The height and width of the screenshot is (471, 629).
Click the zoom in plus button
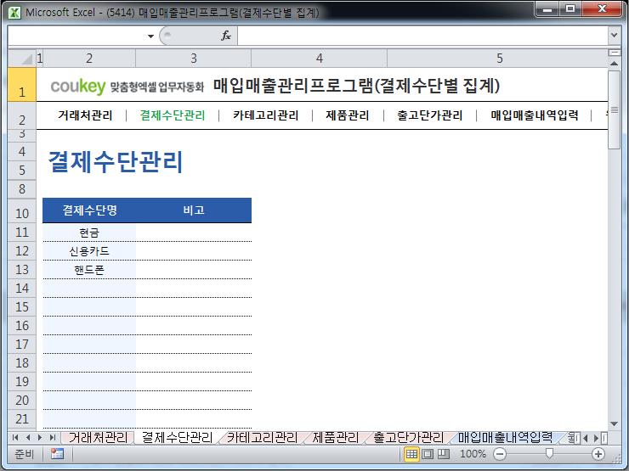[598, 454]
